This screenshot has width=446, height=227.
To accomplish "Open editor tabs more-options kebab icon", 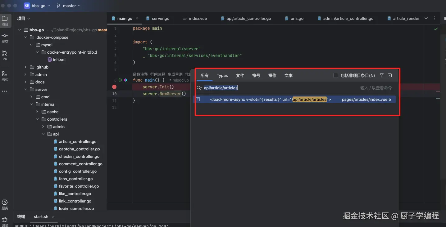I will click(x=434, y=18).
